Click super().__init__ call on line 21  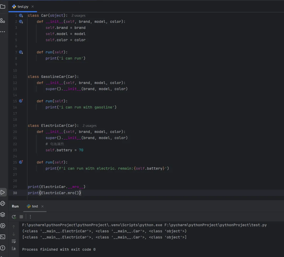[x=87, y=138]
